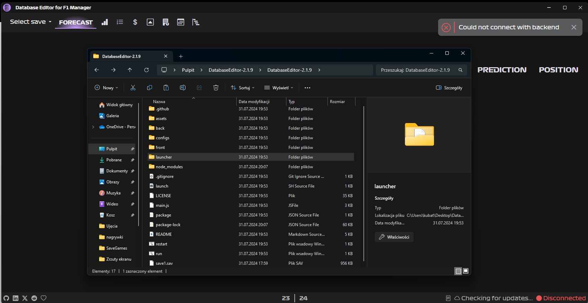
Task: Open the GitHub icon in bottom bar
Action: tap(6, 298)
